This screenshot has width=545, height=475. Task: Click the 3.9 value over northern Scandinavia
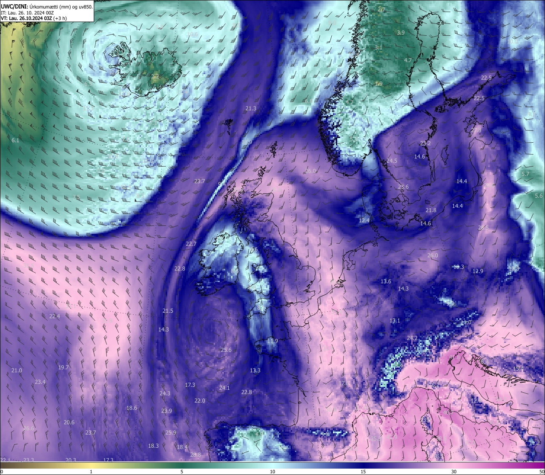click(401, 32)
